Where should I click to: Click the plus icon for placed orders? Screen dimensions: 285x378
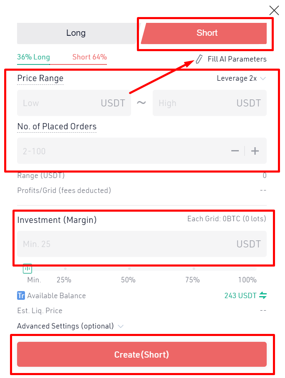(255, 151)
